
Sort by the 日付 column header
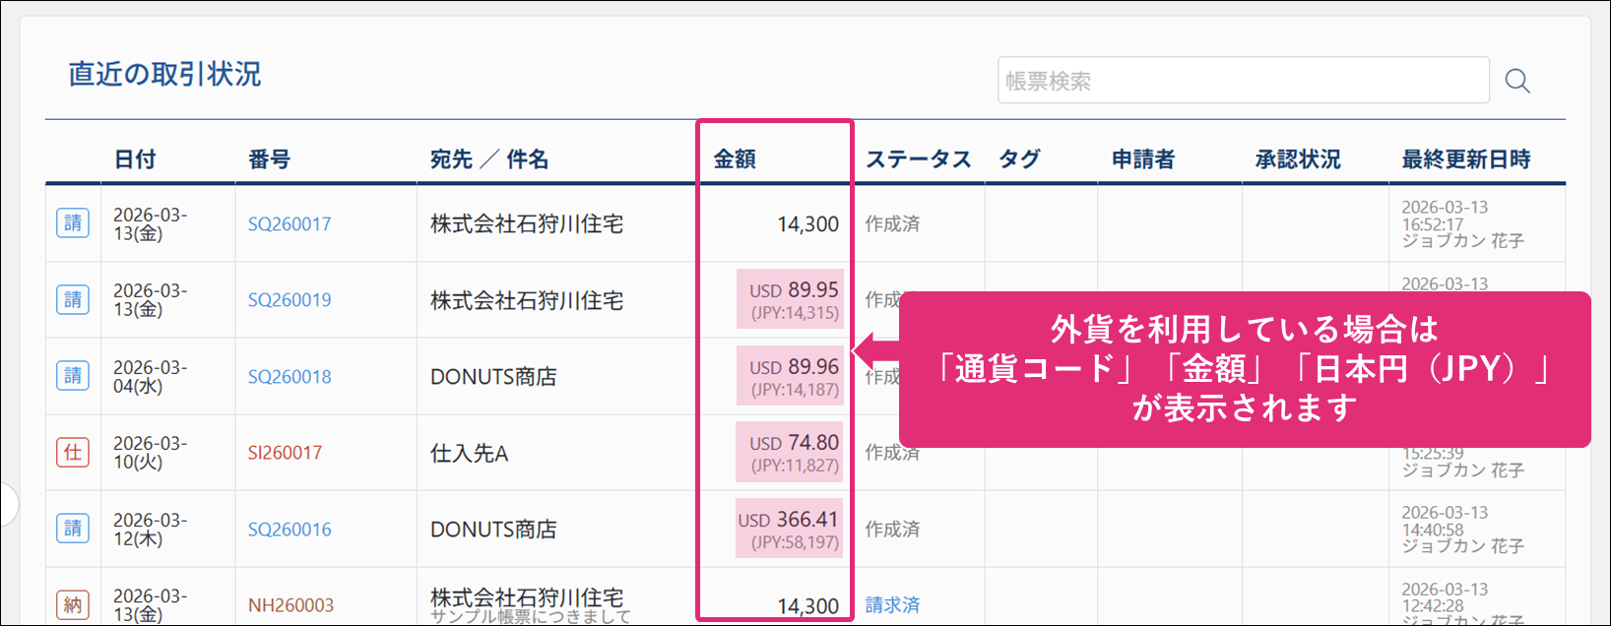pyautogui.click(x=135, y=159)
